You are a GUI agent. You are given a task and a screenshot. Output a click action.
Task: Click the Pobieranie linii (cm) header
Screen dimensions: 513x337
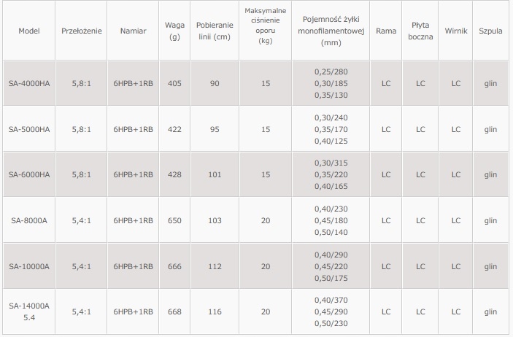(215, 31)
